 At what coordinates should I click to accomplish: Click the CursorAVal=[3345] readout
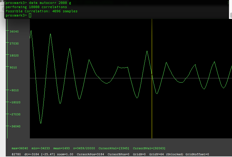click(114, 148)
